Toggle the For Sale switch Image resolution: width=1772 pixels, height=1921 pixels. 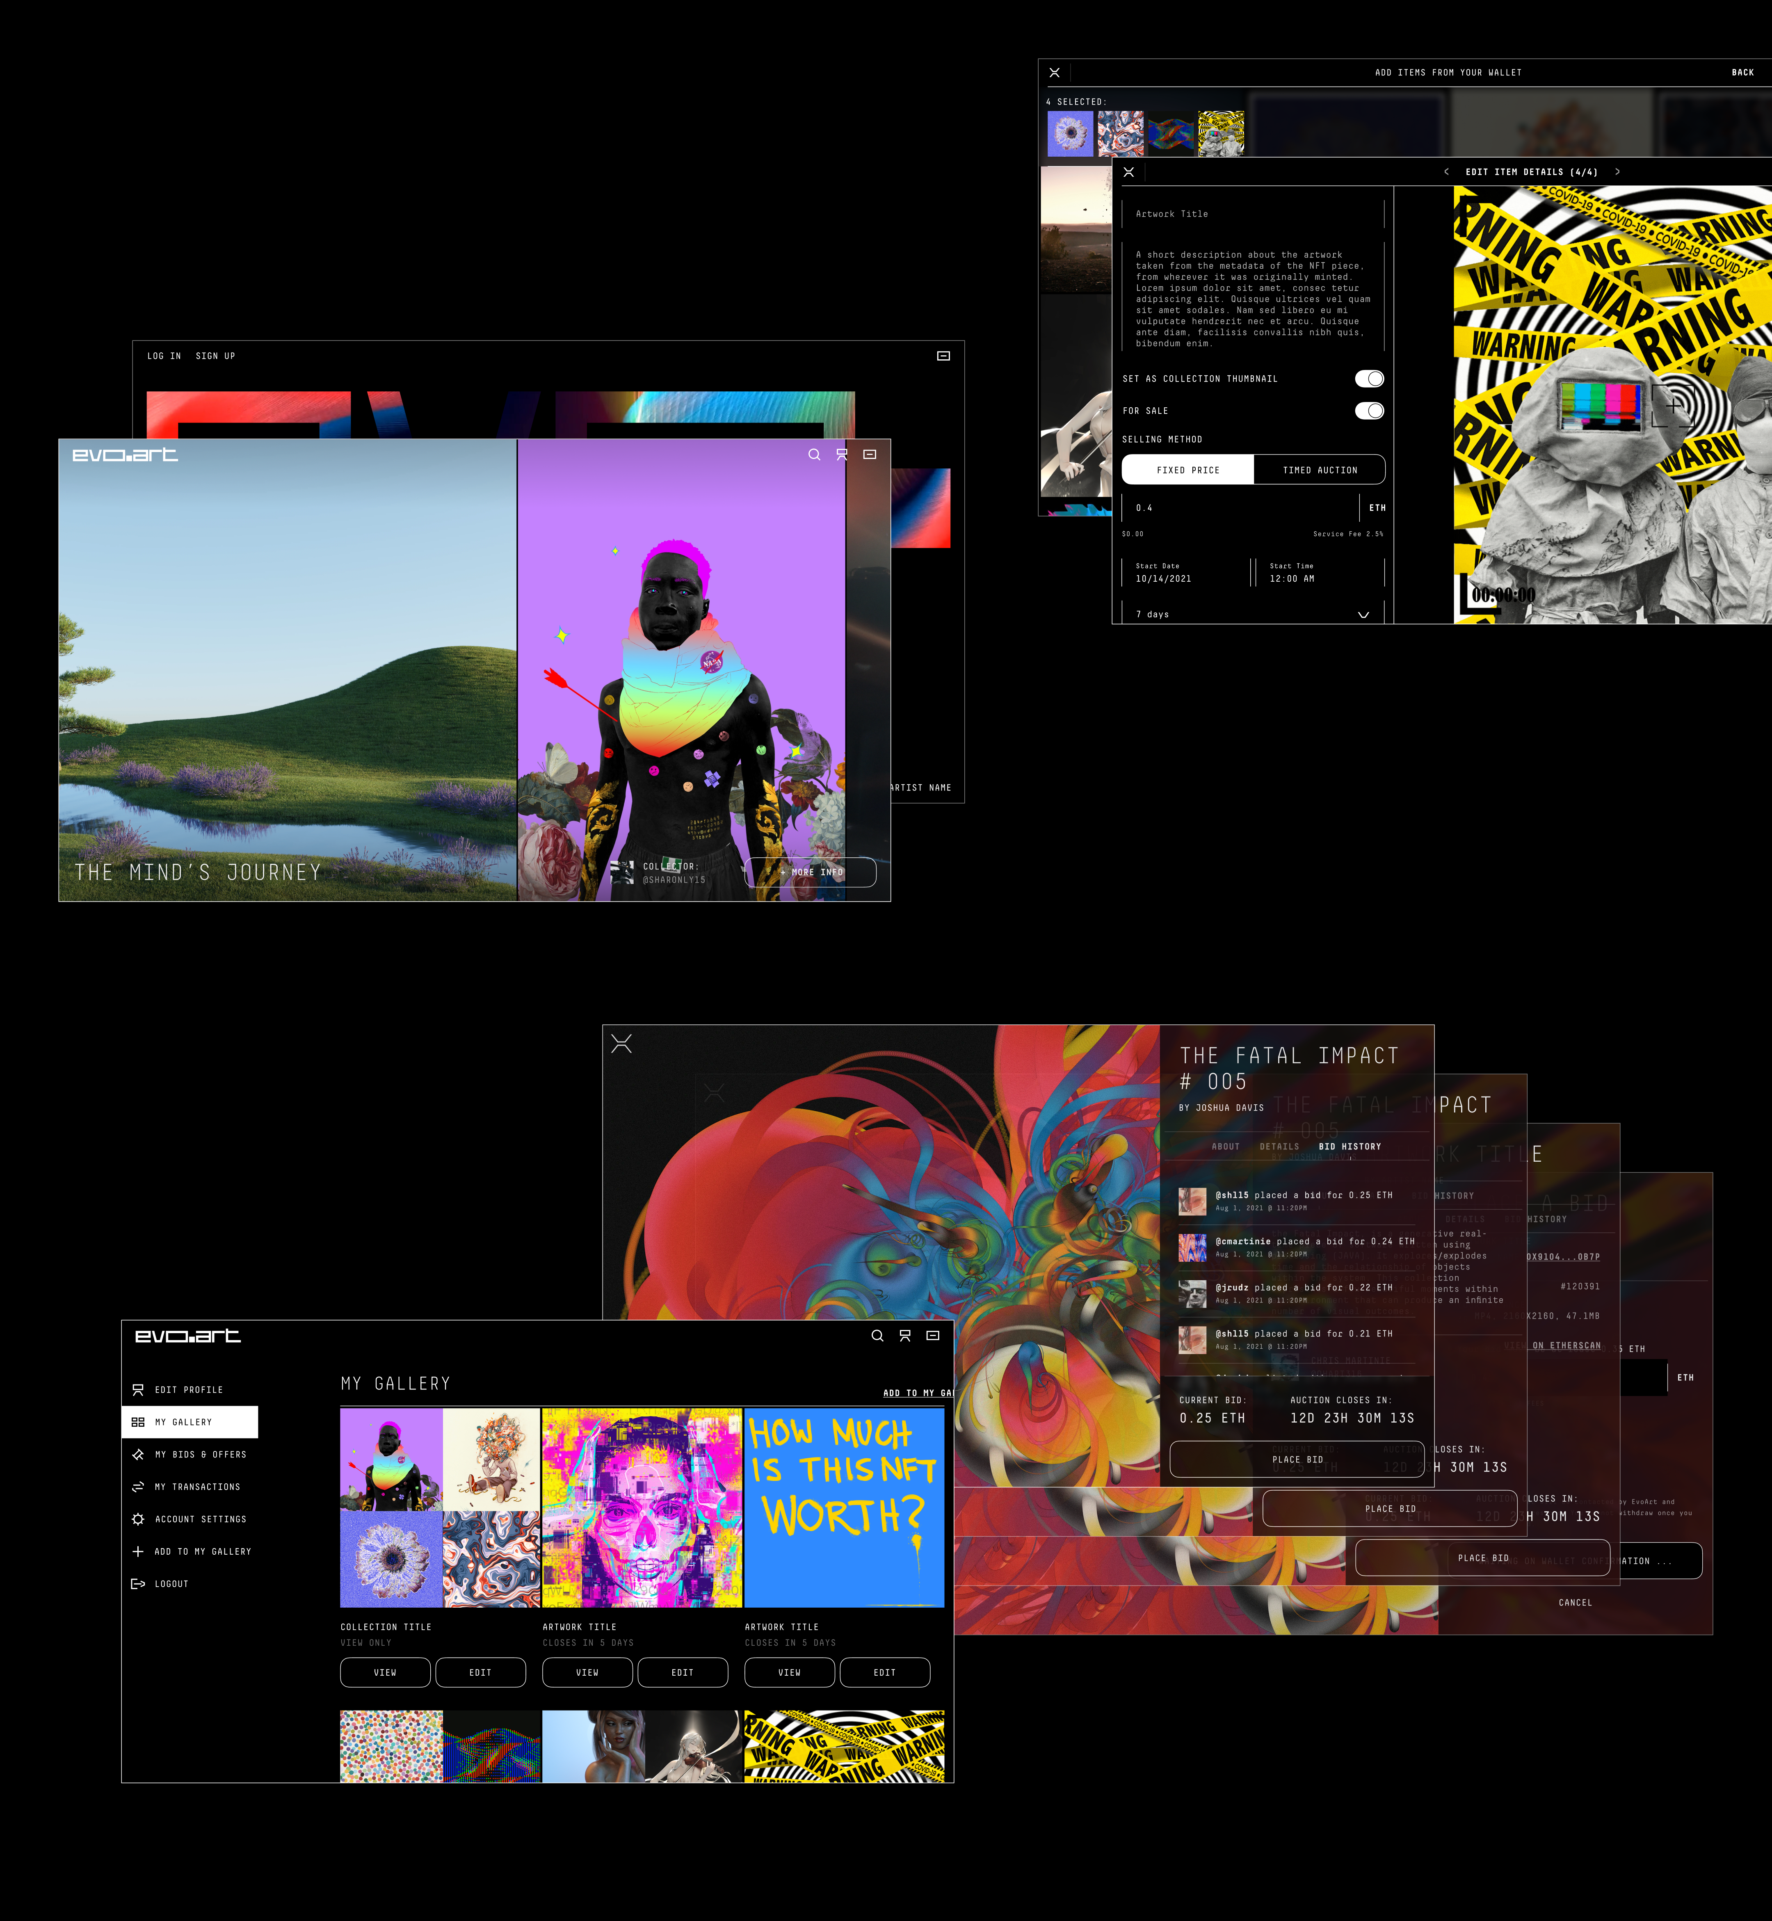[1369, 411]
